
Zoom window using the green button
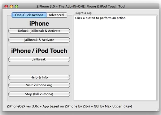[x=16, y=6]
